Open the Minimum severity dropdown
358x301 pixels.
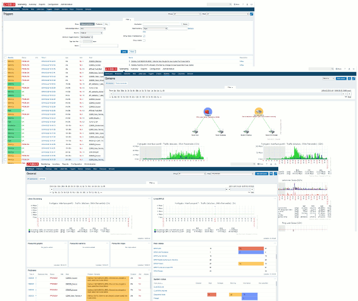coord(86,37)
